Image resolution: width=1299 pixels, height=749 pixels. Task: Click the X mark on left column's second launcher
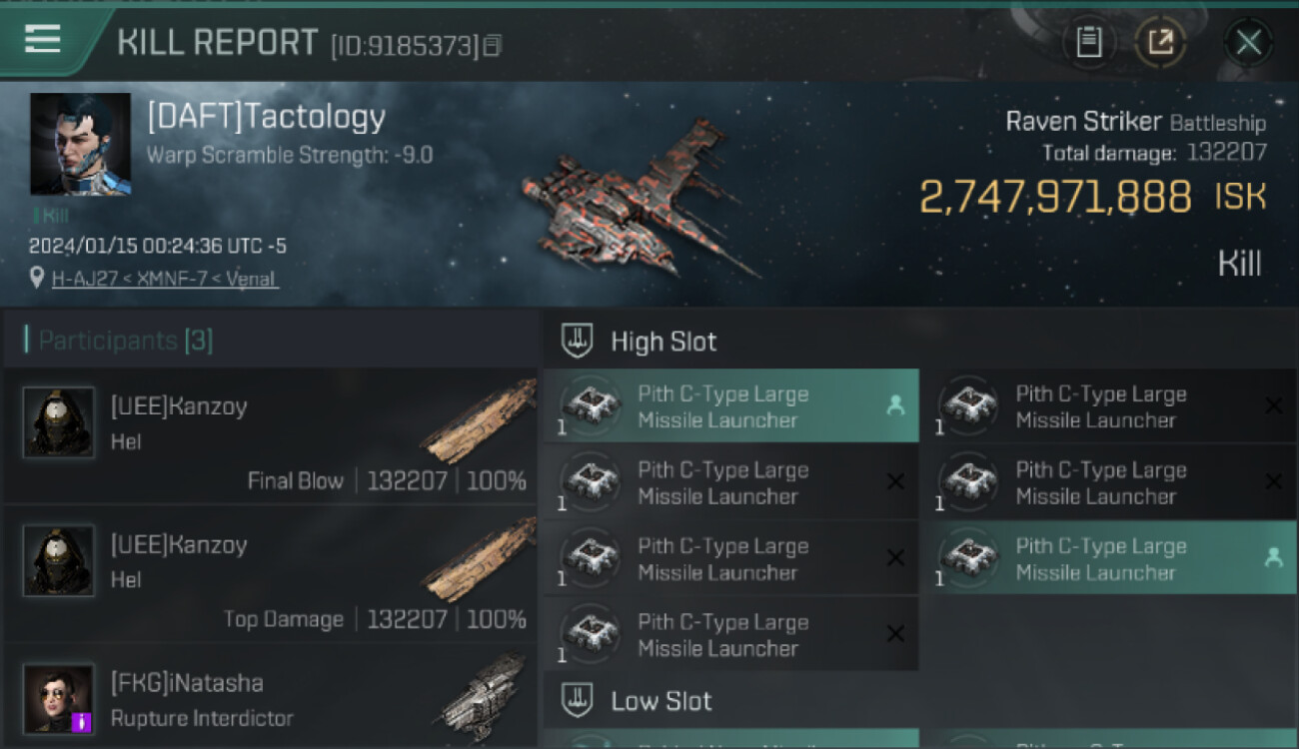[895, 482]
